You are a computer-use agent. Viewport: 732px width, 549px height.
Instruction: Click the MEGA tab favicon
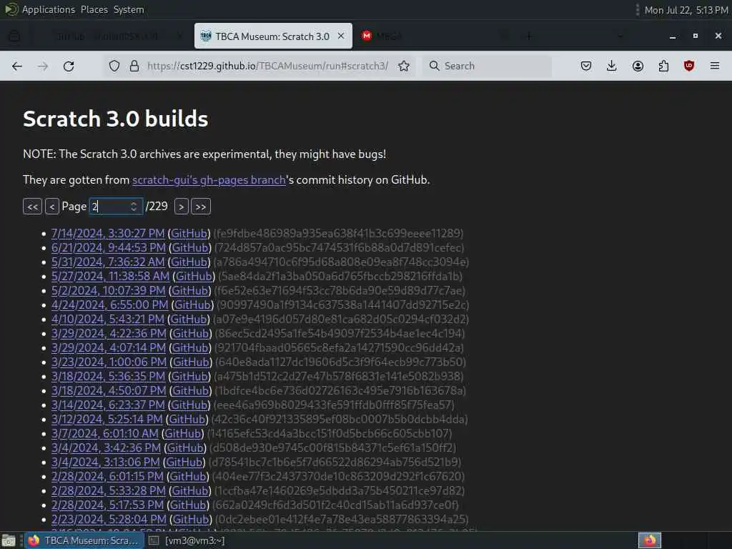point(367,36)
